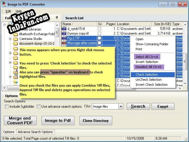Sort list by Location column header
Screen dimensions: 189x142
[134, 24]
